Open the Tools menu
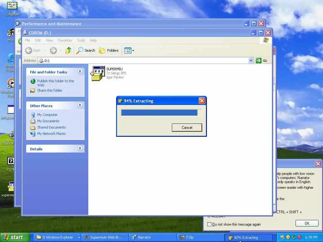This screenshot has width=323, height=242. pos(81,40)
